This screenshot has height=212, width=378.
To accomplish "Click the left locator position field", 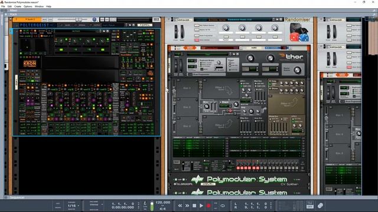I will click(x=256, y=204).
